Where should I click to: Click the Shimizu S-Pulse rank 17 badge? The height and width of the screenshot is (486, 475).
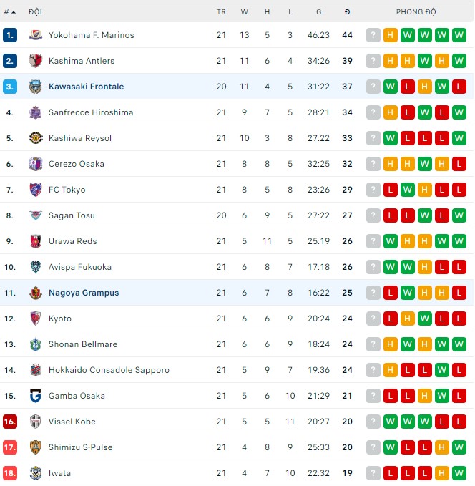point(10,447)
